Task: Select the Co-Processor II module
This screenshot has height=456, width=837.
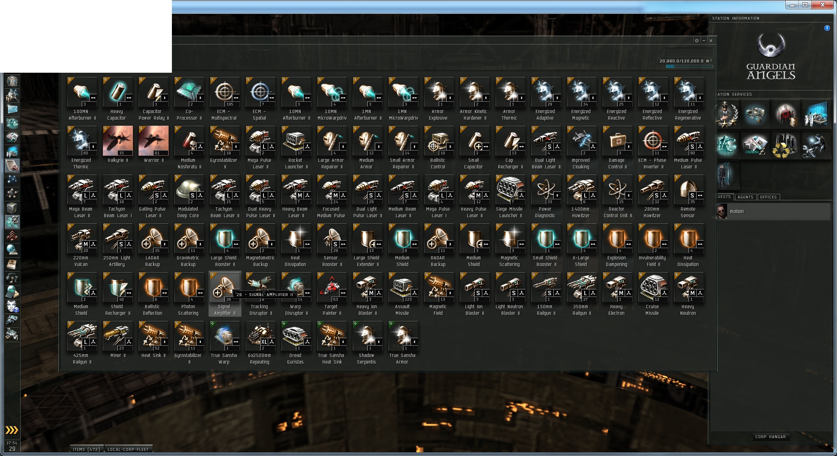Action: 188,99
